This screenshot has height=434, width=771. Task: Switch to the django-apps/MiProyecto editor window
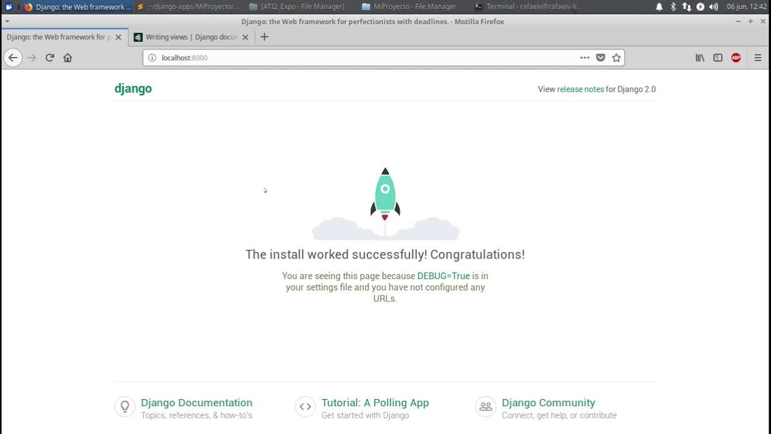click(188, 7)
